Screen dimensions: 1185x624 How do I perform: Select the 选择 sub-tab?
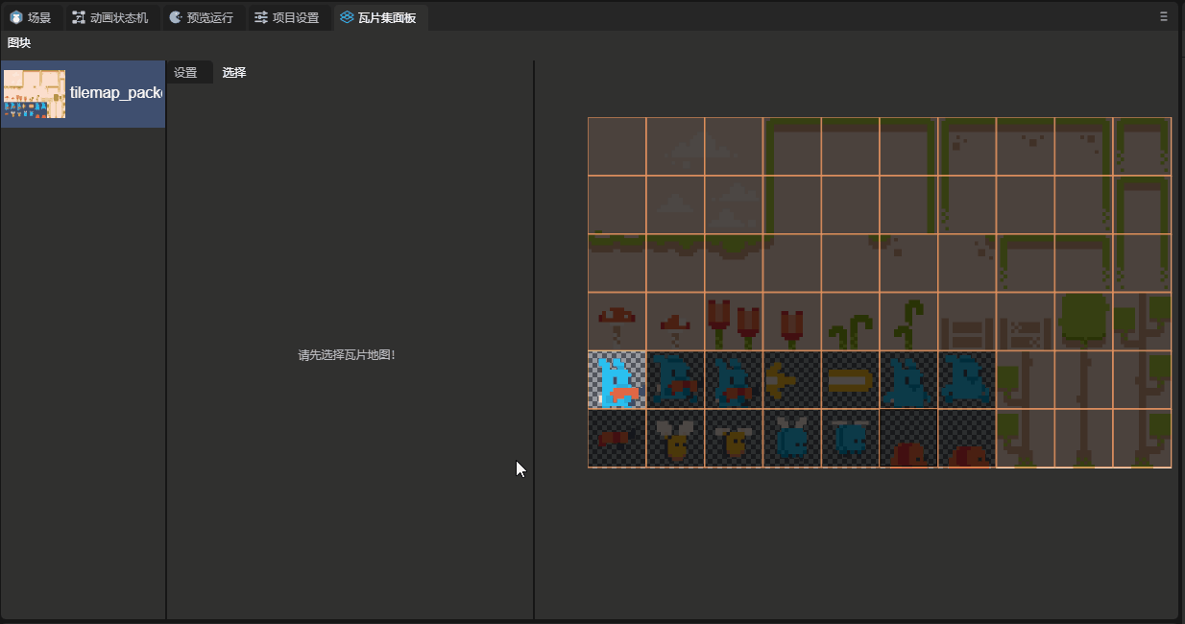[x=234, y=73]
